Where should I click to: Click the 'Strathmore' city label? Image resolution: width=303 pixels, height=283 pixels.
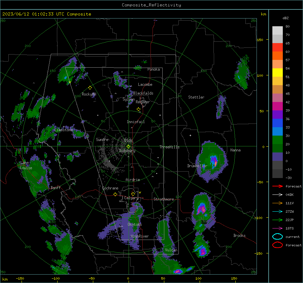[x=164, y=199]
